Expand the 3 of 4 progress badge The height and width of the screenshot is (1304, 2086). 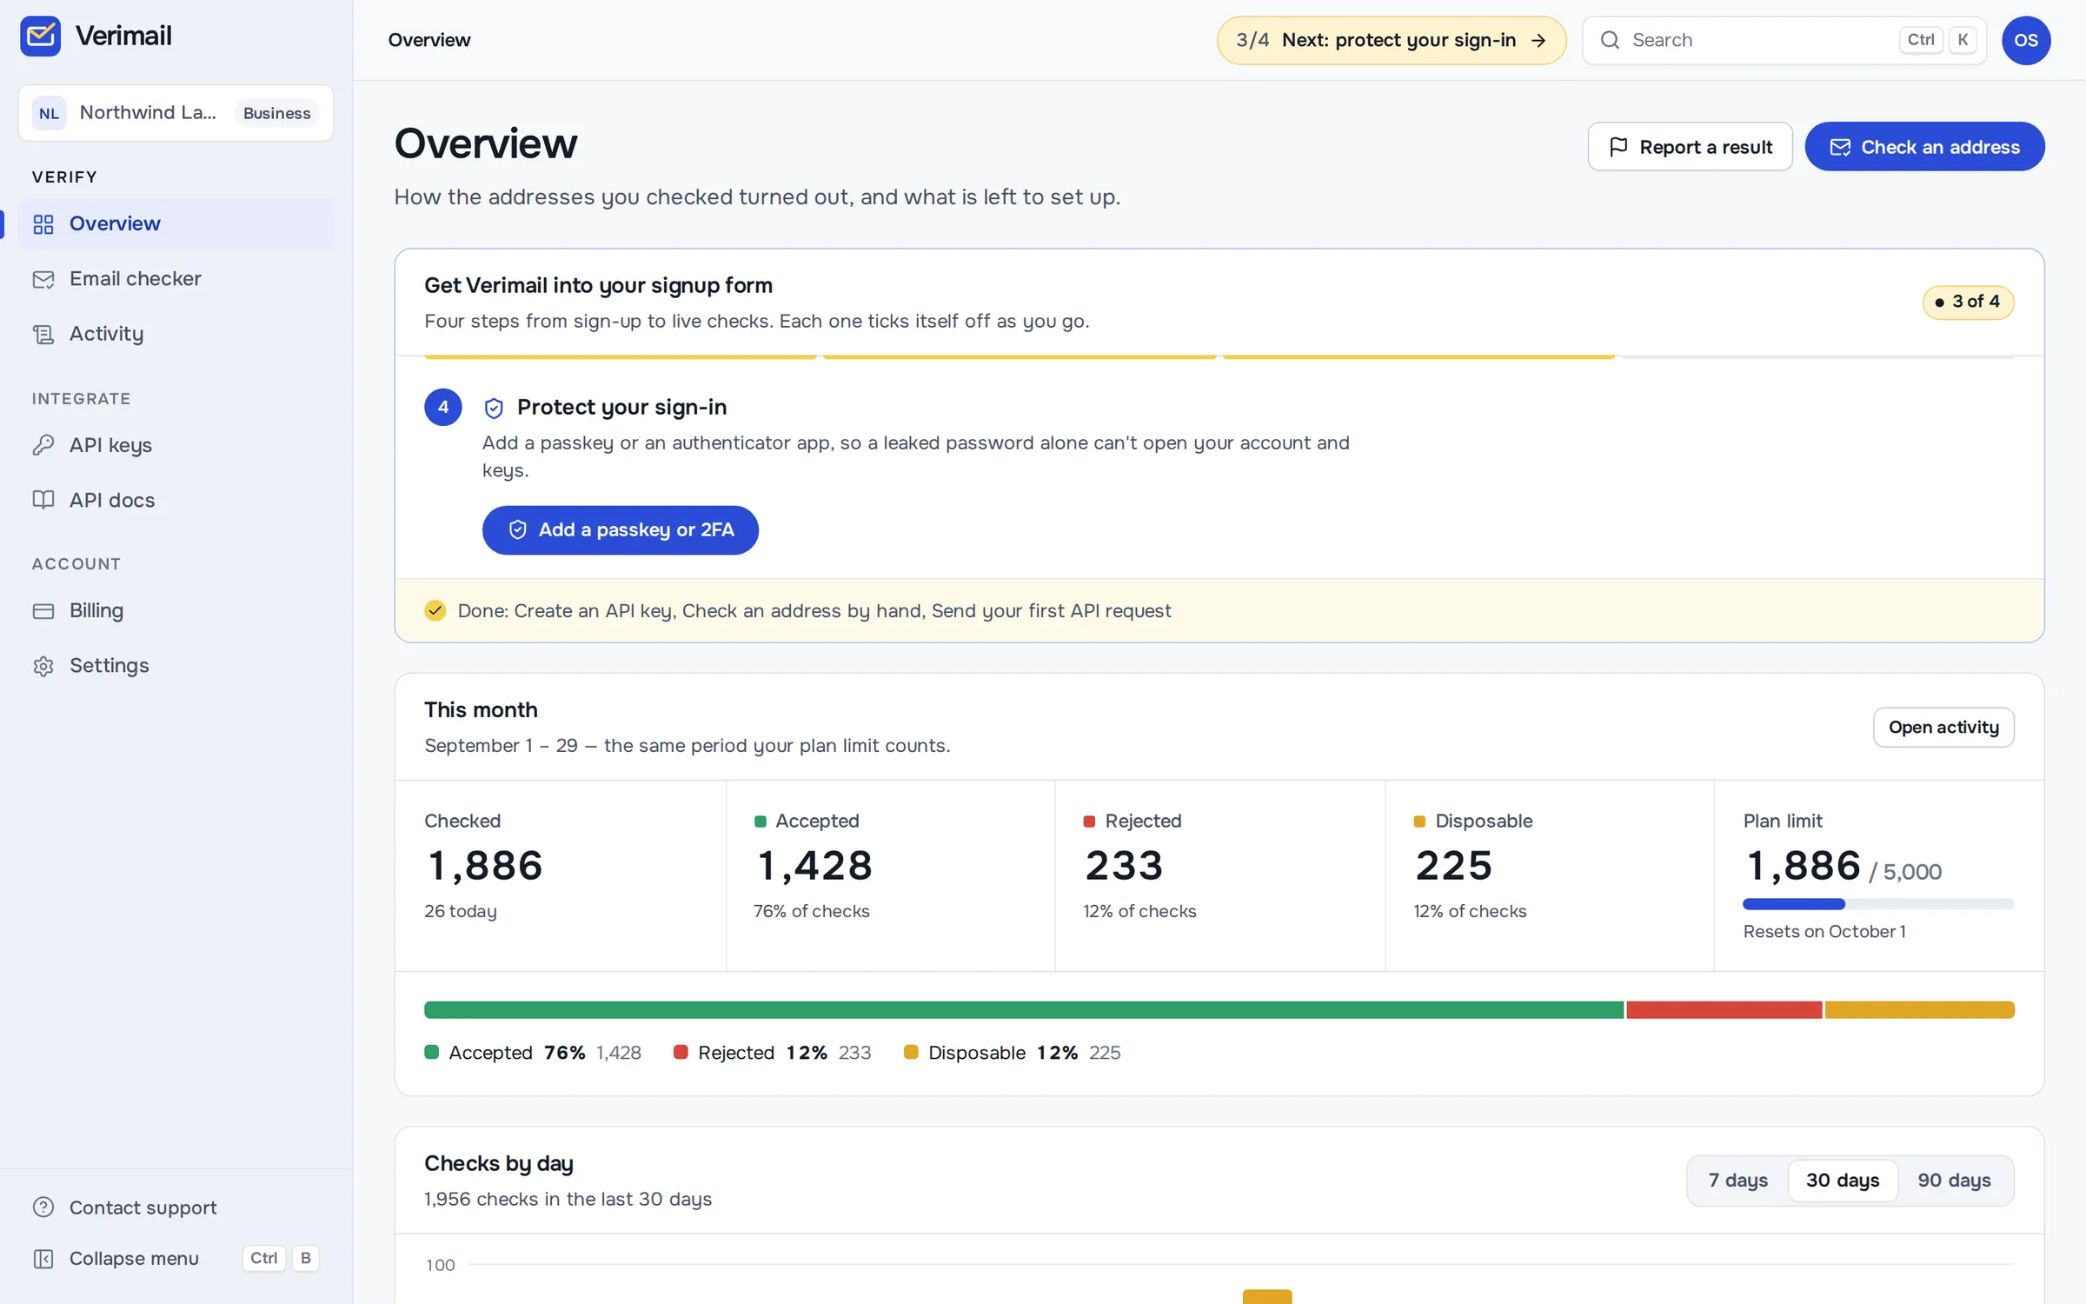[x=1968, y=302]
